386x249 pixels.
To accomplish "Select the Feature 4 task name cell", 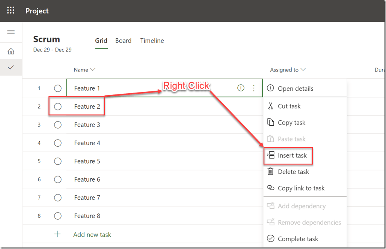I will pyautogui.click(x=87, y=143).
